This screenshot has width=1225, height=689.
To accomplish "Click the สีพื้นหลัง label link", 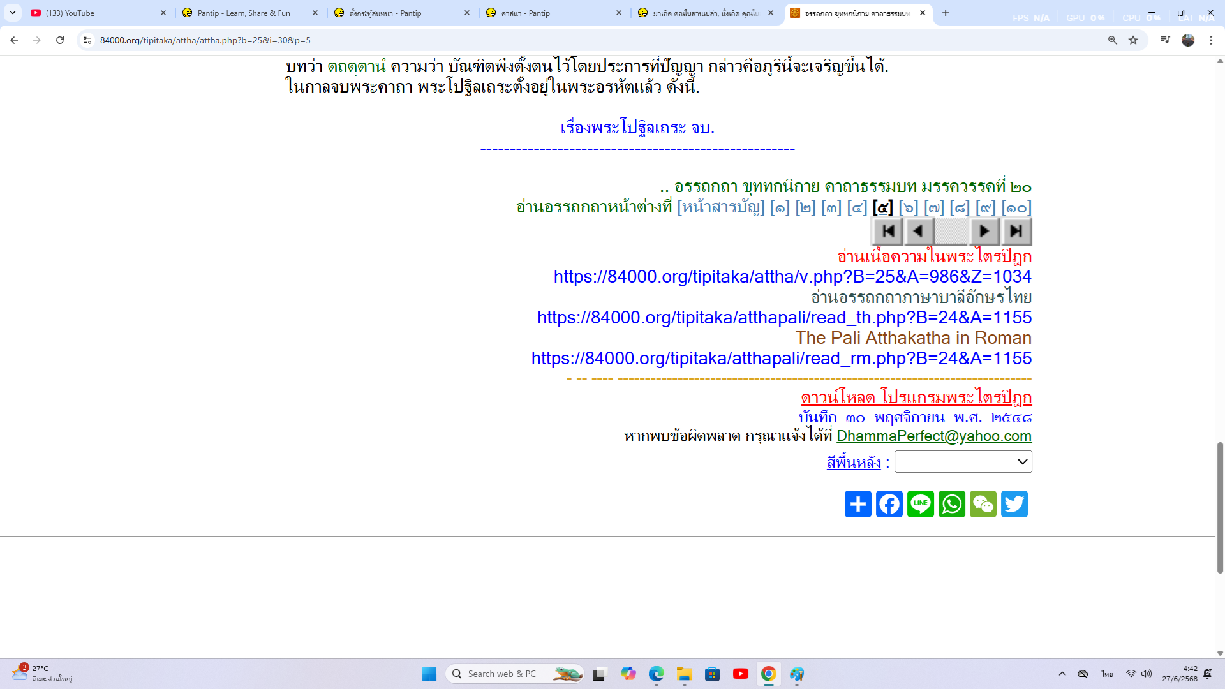I will point(854,463).
